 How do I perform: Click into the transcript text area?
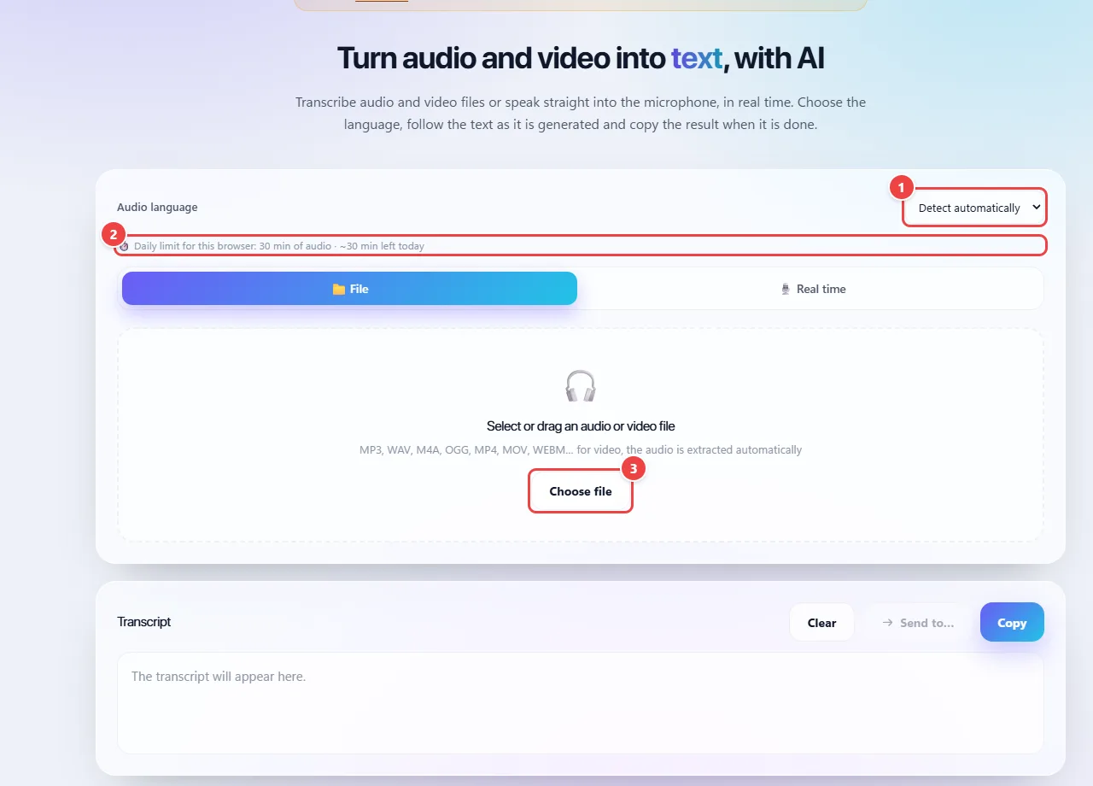[x=581, y=703]
